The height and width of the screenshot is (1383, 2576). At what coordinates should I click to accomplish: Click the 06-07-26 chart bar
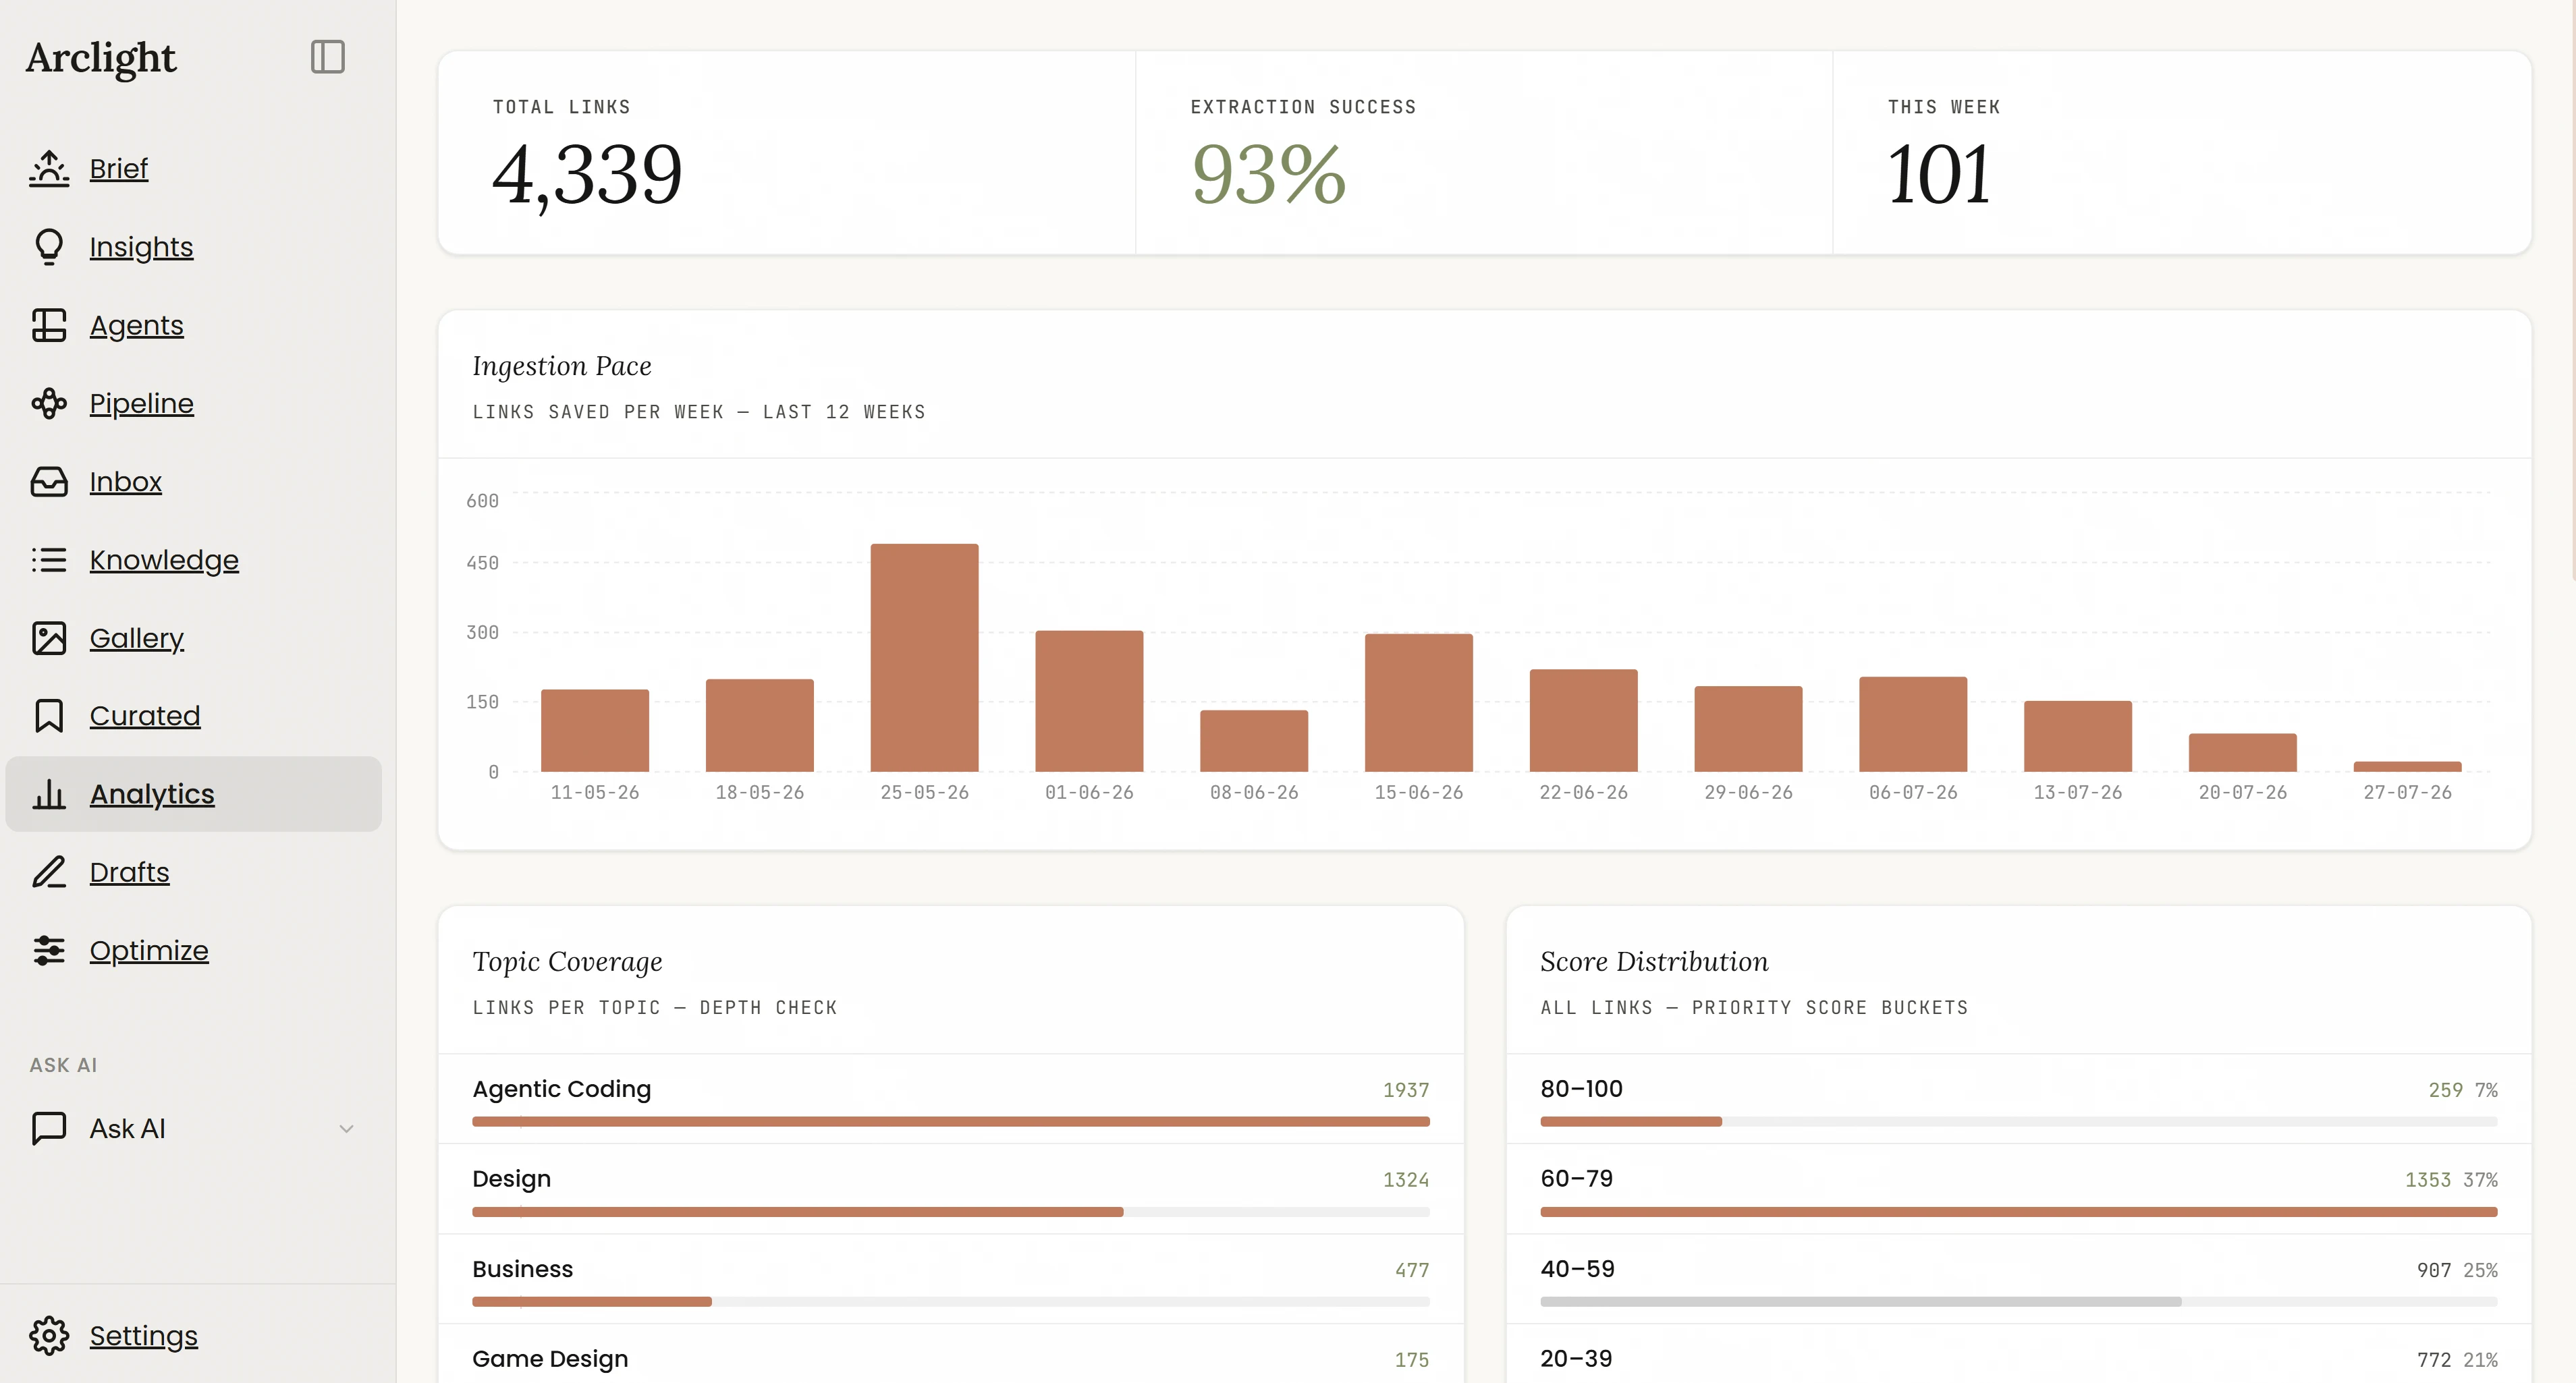tap(1913, 724)
